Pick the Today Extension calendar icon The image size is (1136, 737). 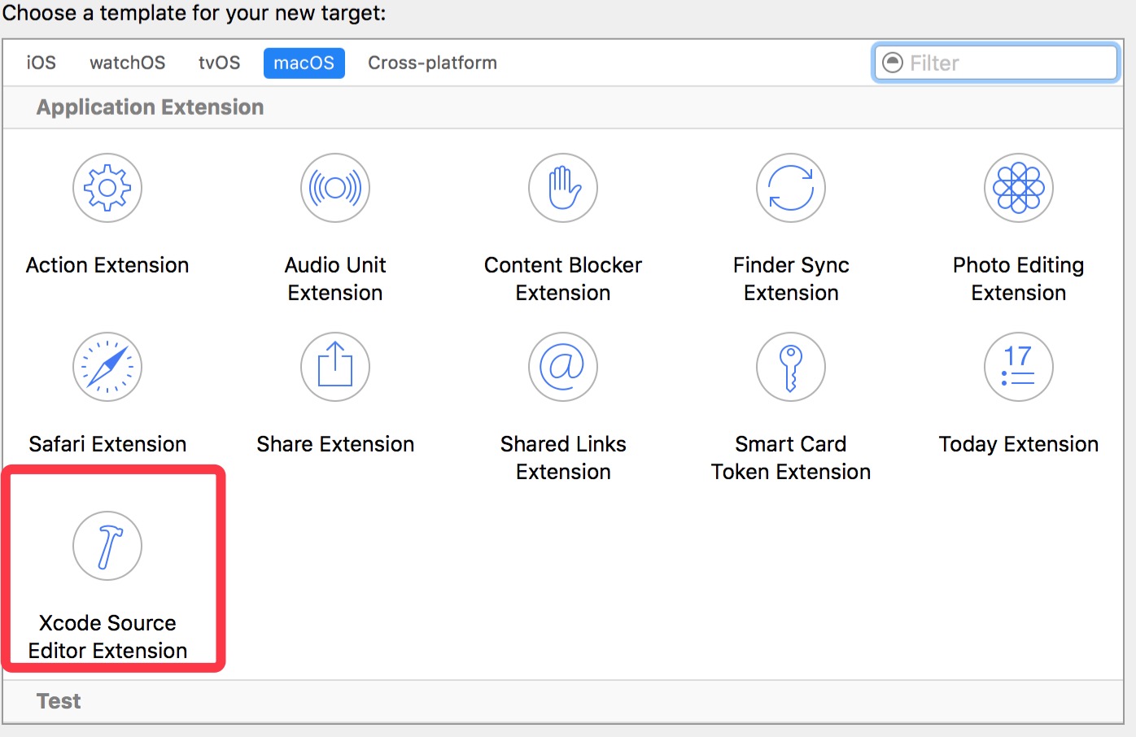[x=1019, y=367]
